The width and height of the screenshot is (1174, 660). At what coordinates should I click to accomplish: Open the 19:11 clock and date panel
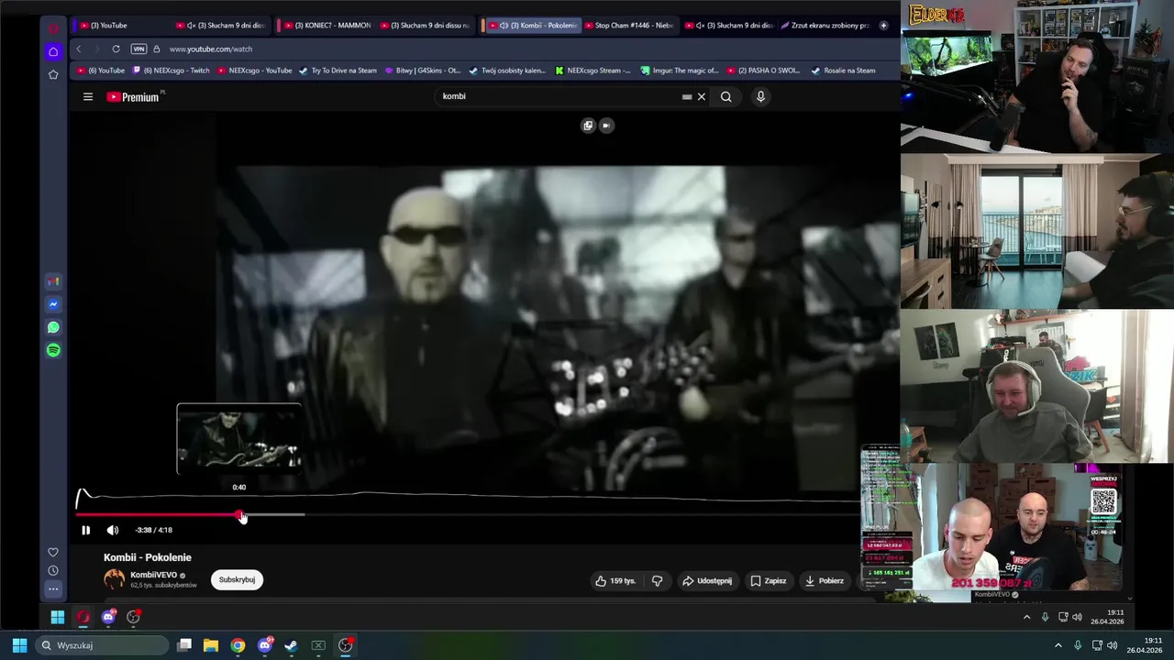1145,645
